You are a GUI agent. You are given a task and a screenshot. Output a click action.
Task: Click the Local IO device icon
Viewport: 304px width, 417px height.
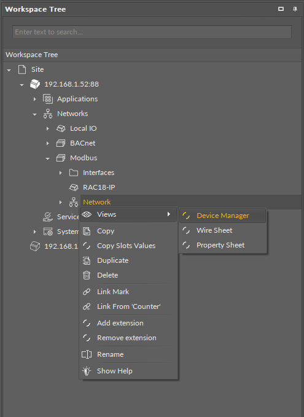[x=61, y=128]
